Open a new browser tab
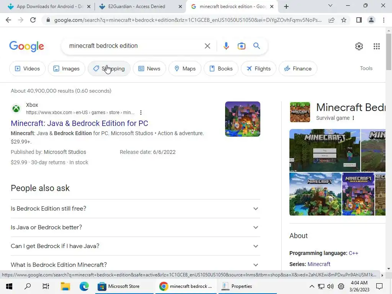 pos(286,7)
